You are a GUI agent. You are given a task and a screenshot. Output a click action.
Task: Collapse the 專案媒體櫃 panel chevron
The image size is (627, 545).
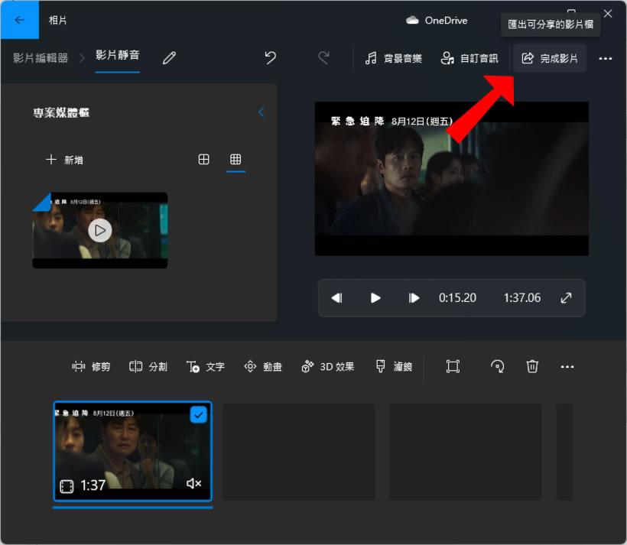point(261,112)
